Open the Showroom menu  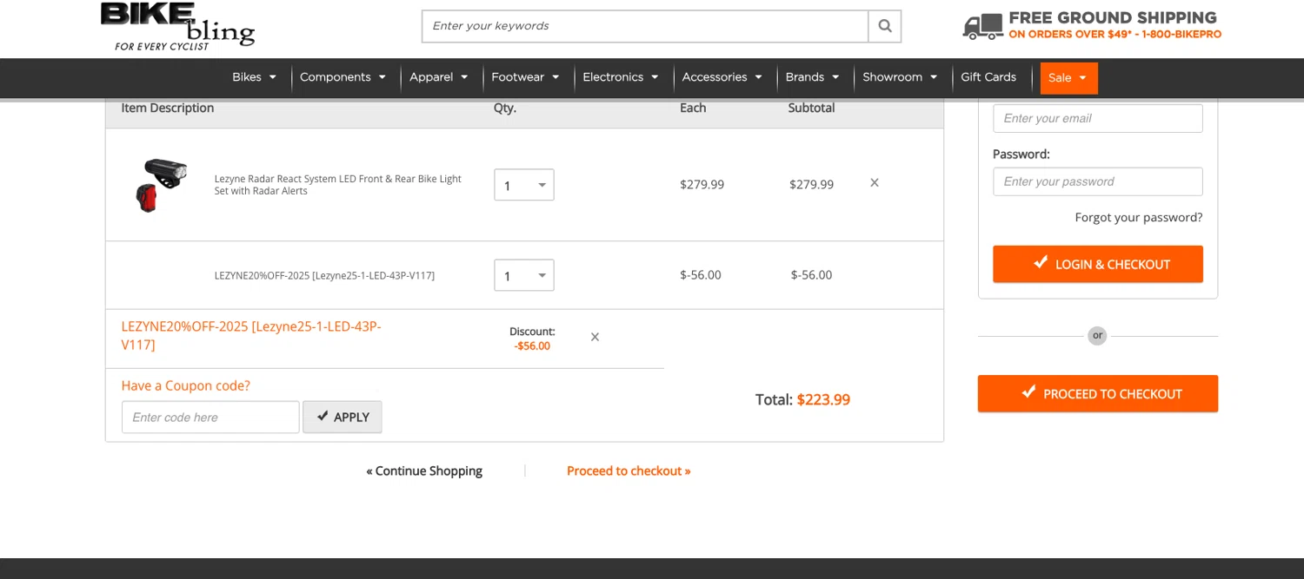(x=900, y=77)
